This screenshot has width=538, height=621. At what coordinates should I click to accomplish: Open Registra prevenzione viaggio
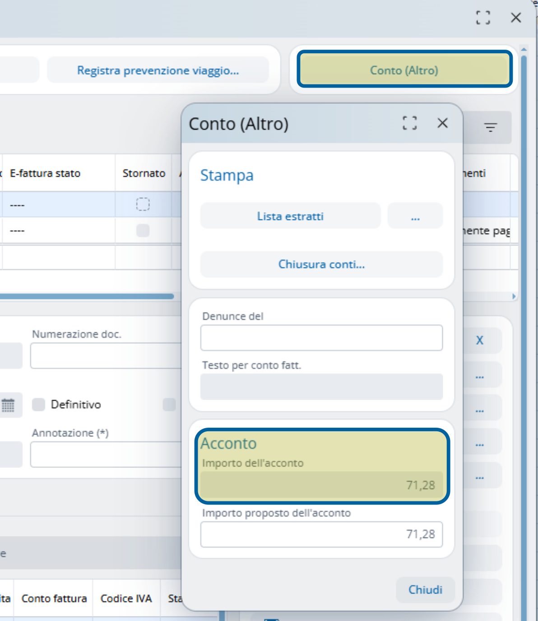(x=158, y=70)
